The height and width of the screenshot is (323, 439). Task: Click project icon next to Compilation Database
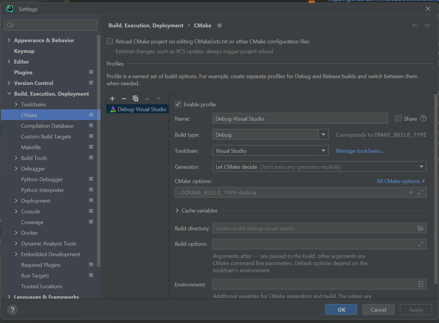pos(91,125)
